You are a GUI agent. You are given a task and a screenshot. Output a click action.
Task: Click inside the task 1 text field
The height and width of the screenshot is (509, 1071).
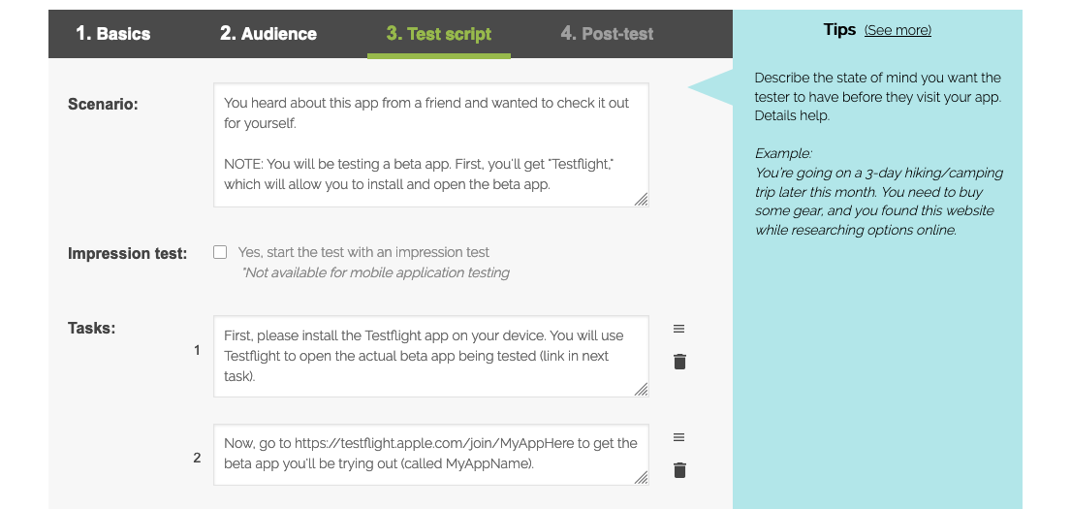tap(431, 356)
